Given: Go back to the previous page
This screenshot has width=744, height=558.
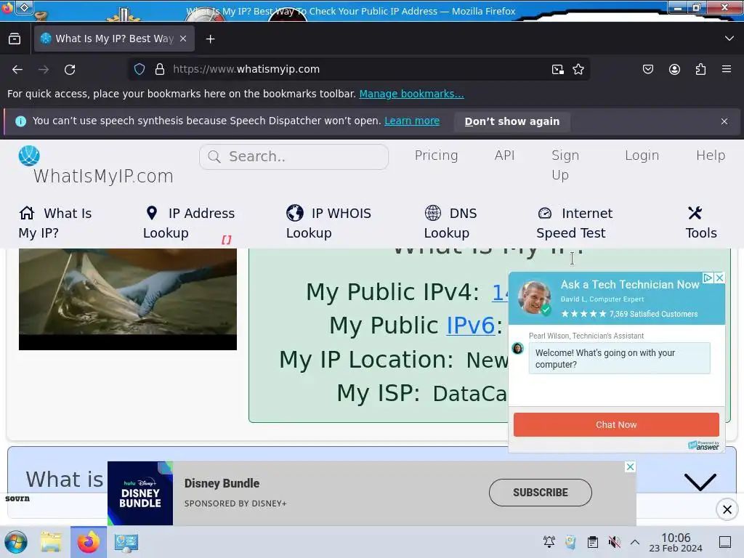Looking at the screenshot, I should pyautogui.click(x=17, y=69).
